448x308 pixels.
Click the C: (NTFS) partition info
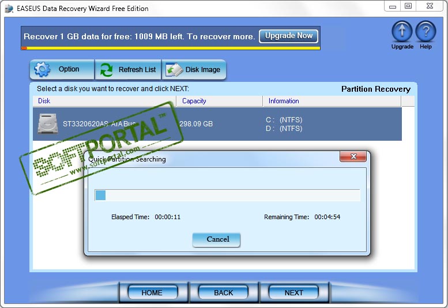pyautogui.click(x=284, y=120)
